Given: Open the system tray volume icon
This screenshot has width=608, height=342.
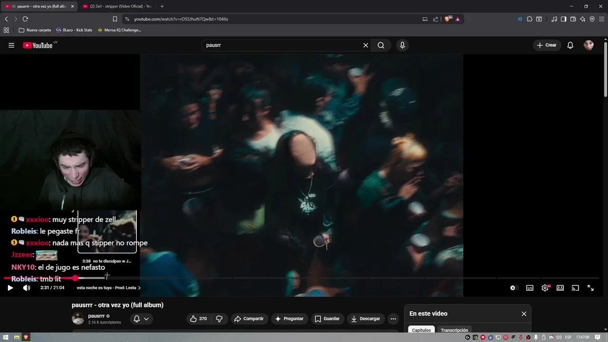Looking at the screenshot, I should pos(559,337).
